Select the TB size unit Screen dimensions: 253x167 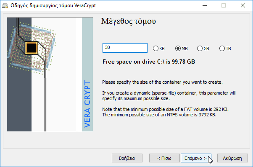(x=225, y=49)
